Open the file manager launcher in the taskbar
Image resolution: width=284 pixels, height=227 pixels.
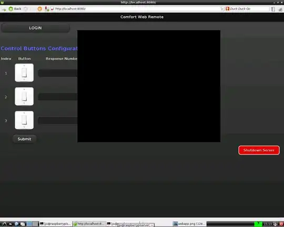pos(23,224)
